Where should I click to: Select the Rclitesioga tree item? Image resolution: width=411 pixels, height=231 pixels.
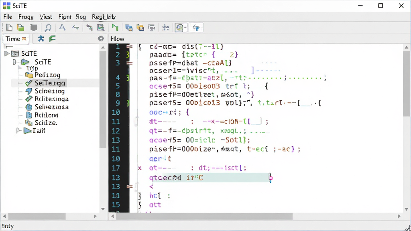[x=52, y=99]
